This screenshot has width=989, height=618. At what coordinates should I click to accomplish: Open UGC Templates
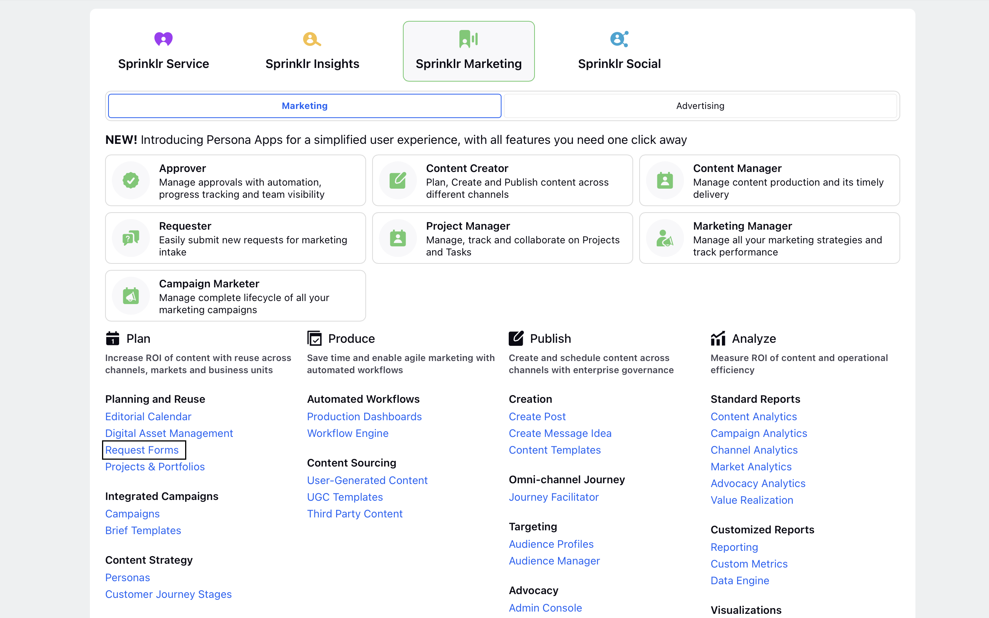344,497
